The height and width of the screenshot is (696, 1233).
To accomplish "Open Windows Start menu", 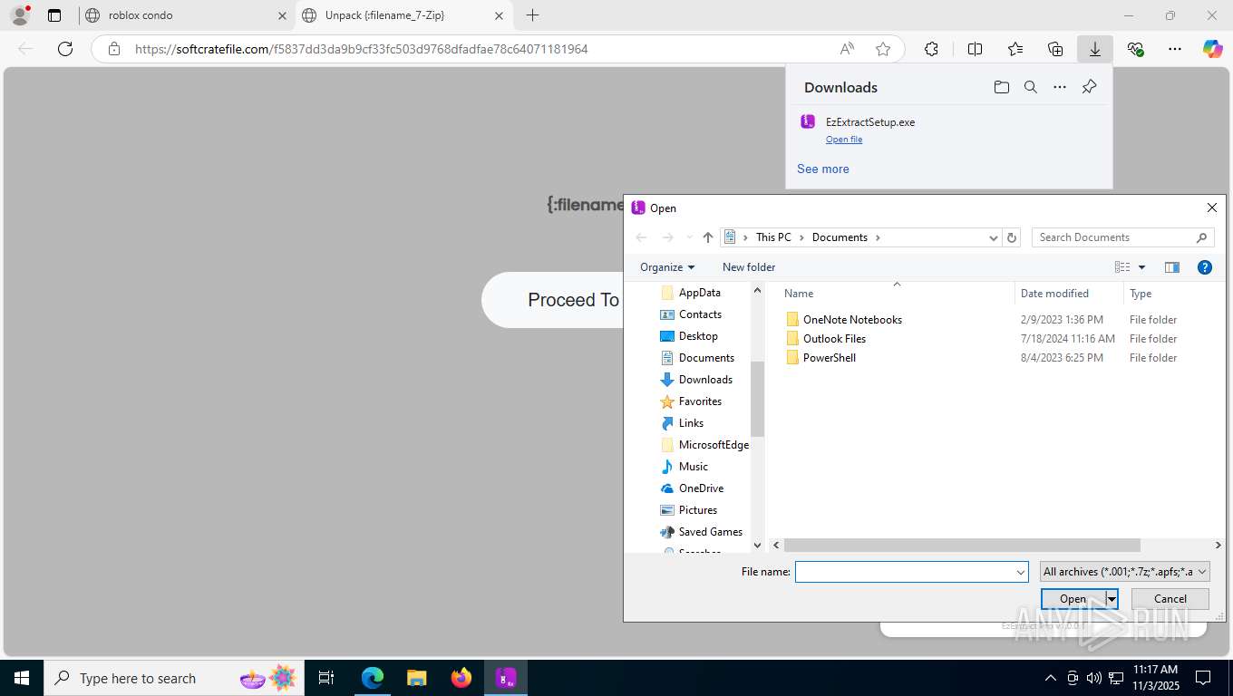I will (22, 678).
